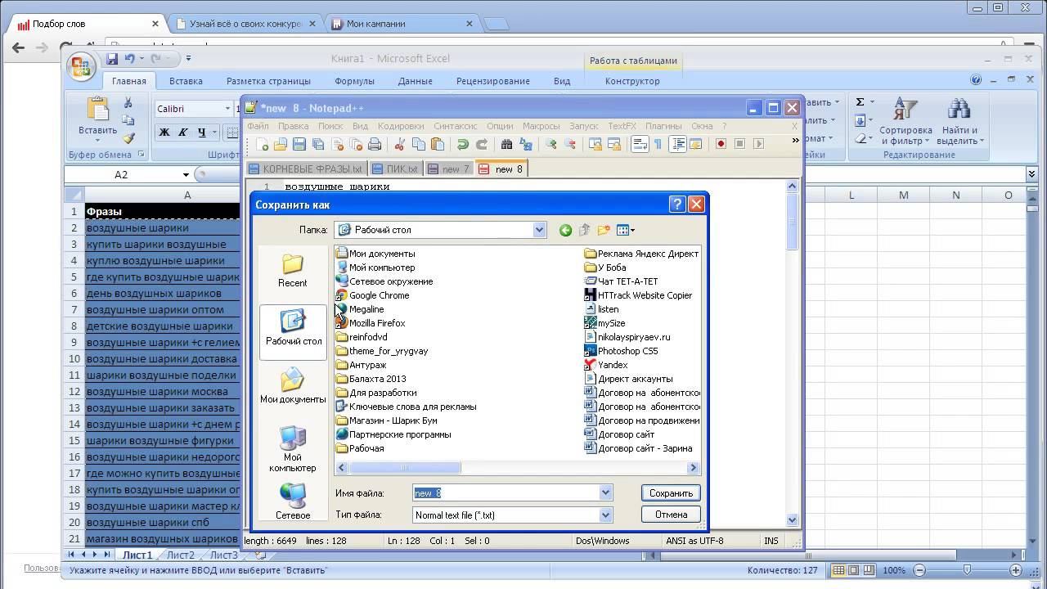This screenshot has height=589, width=1047.
Task: Show hidden Notepad++ toolbar buttons chevron
Action: pos(795,141)
